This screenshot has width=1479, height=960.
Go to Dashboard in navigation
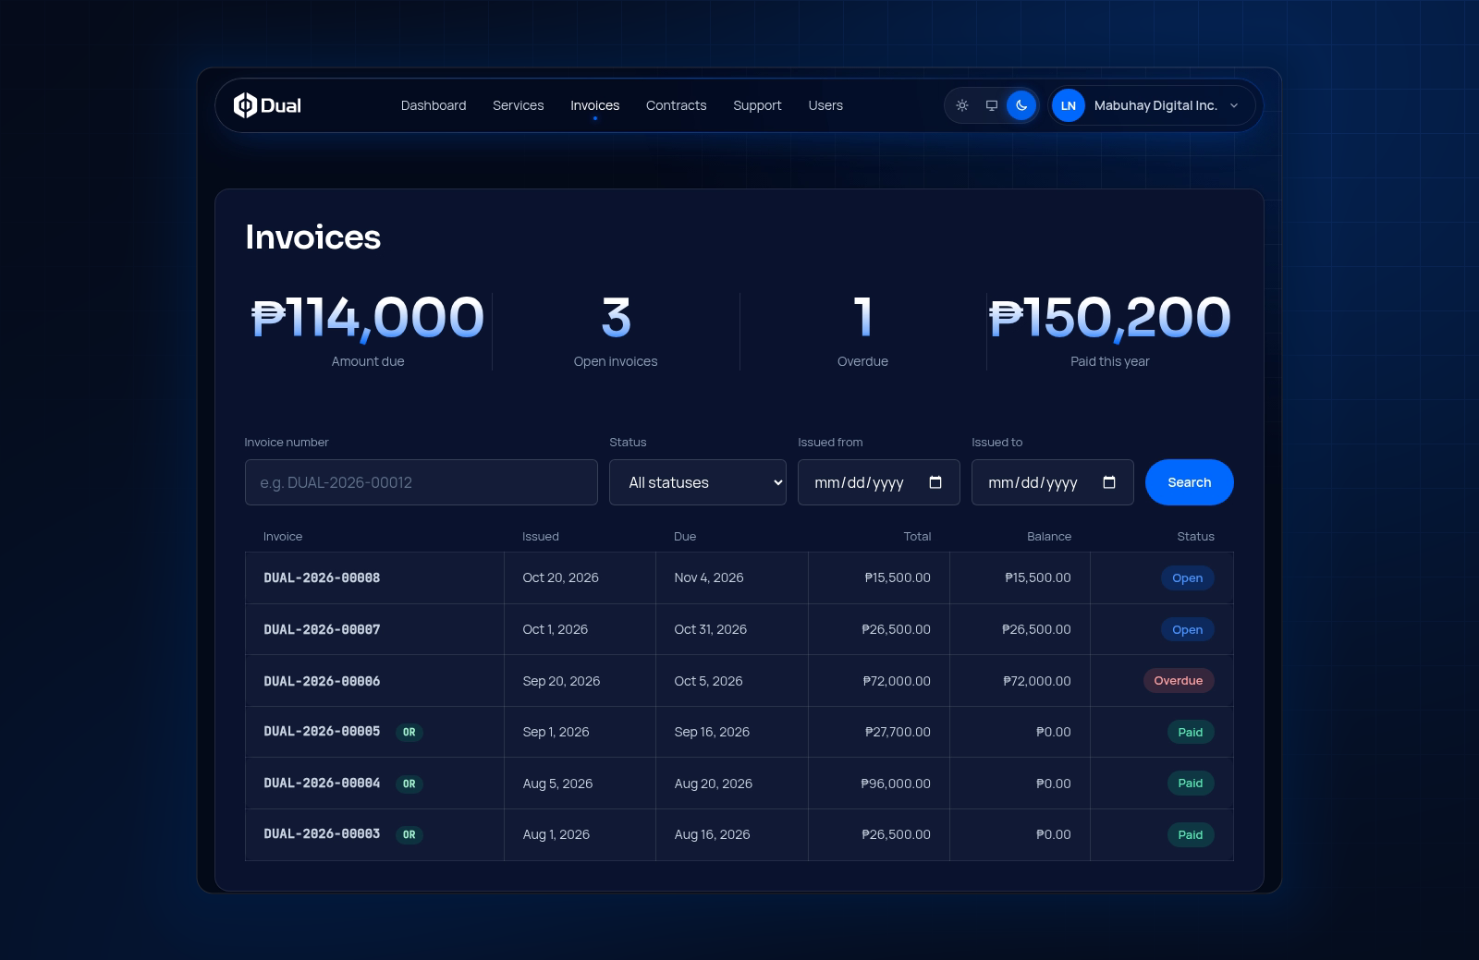tap(434, 105)
